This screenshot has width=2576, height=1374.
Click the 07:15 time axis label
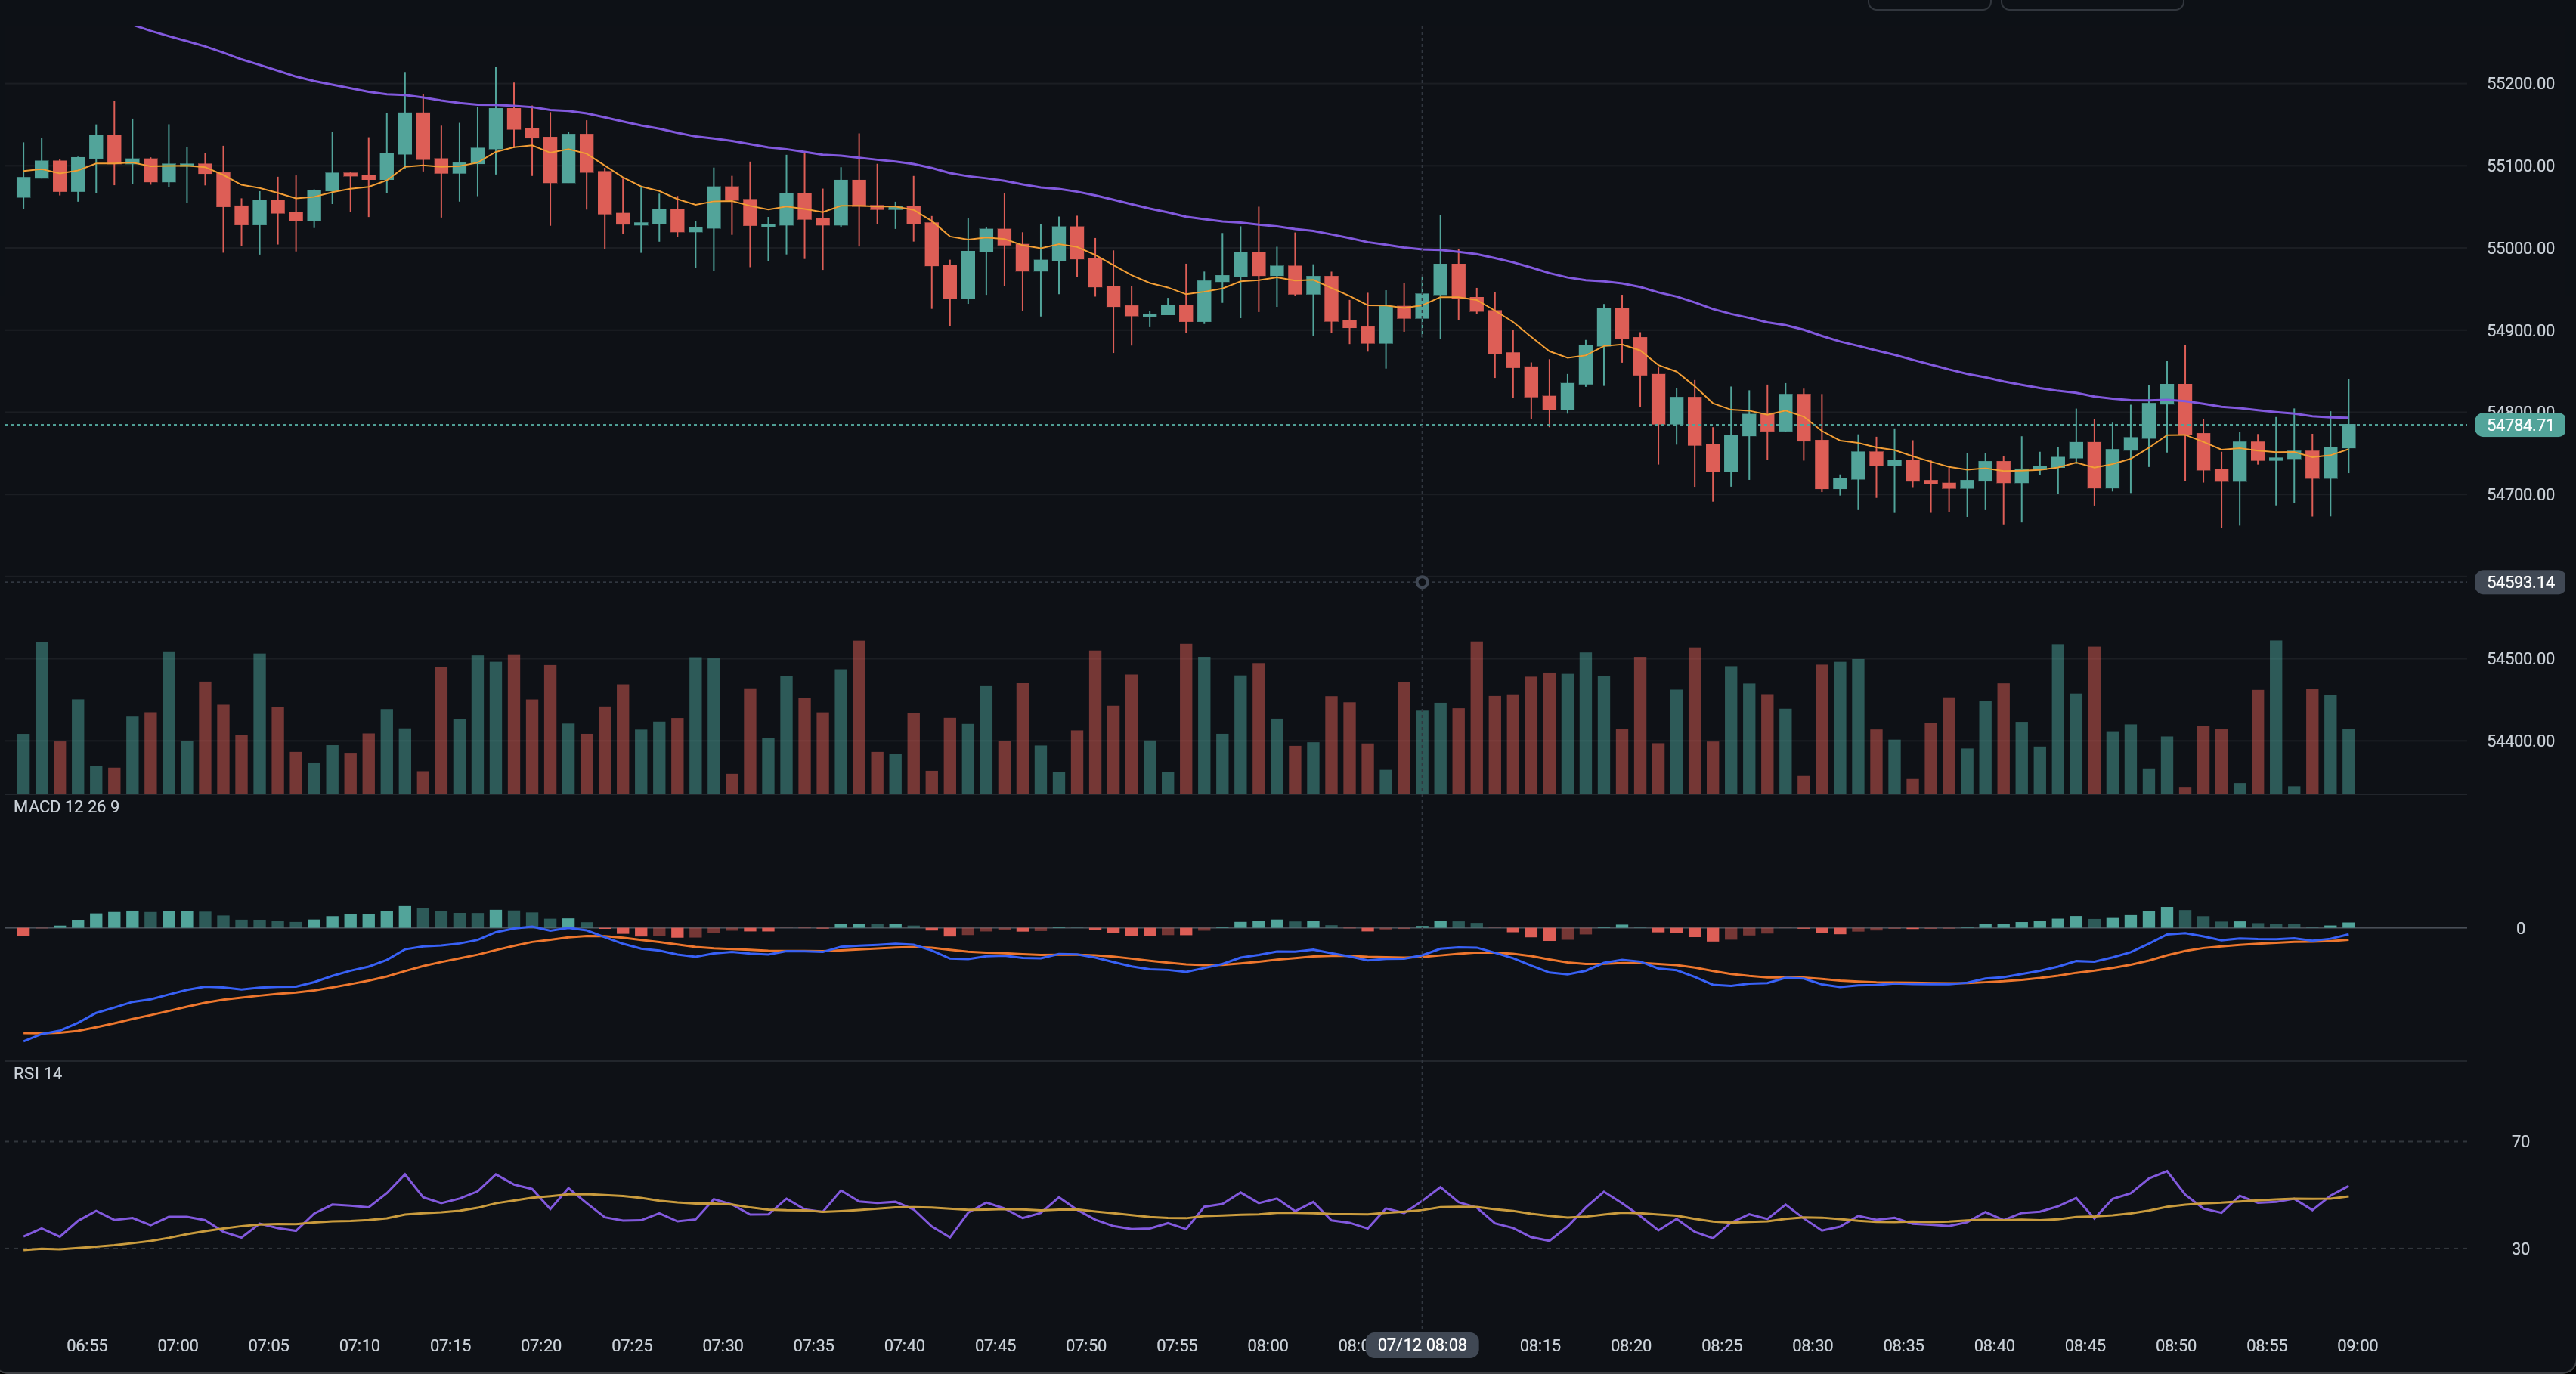(x=450, y=1345)
